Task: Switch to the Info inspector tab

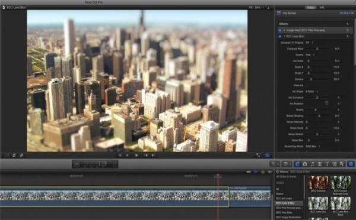Action: point(322,8)
